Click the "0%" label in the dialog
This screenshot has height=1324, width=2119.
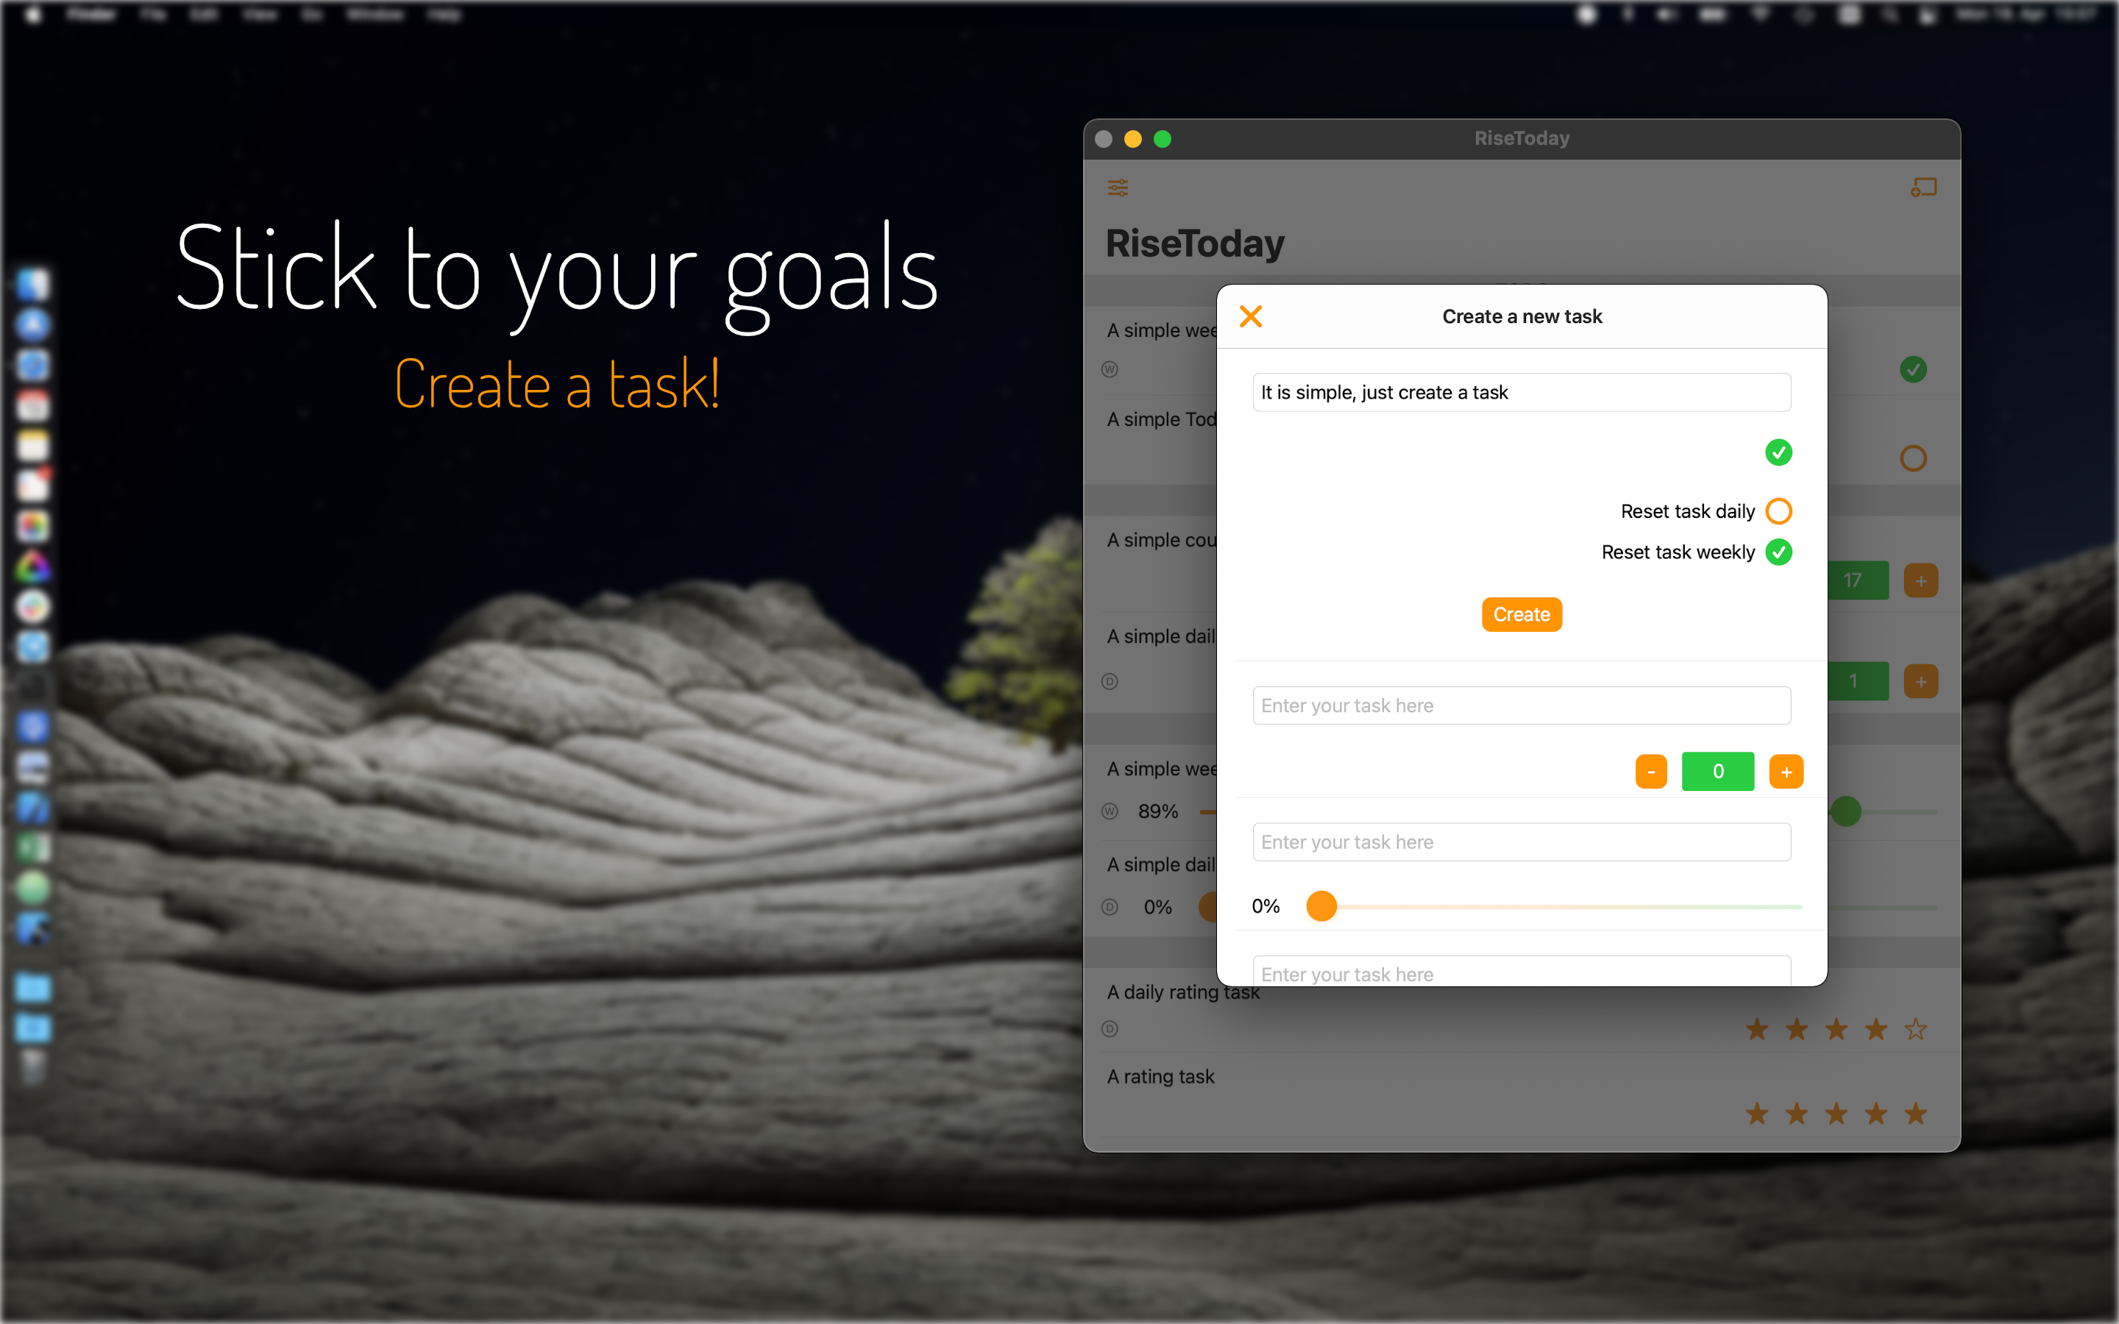[x=1266, y=905]
